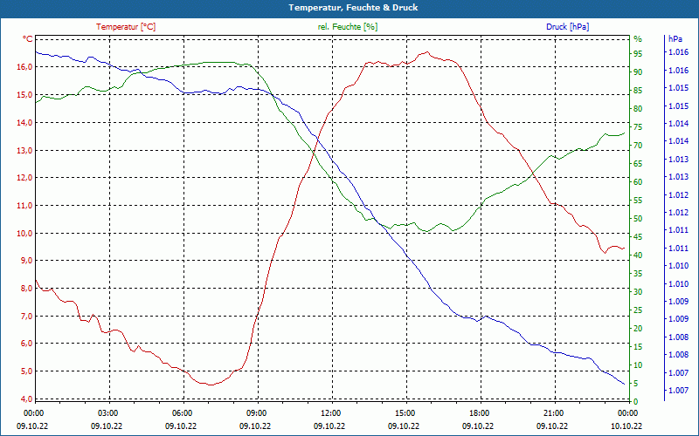Click the green '35' humidity axis value
The image size is (699, 436).
click(x=638, y=274)
